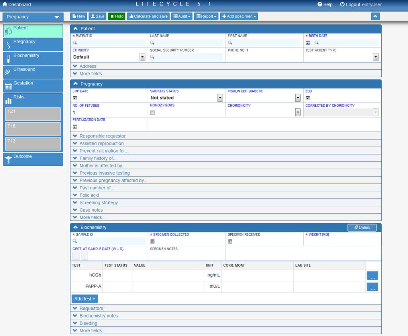The image size is (408, 336).
Task: Click the Patient ID search magnifier
Action: click(75, 43)
